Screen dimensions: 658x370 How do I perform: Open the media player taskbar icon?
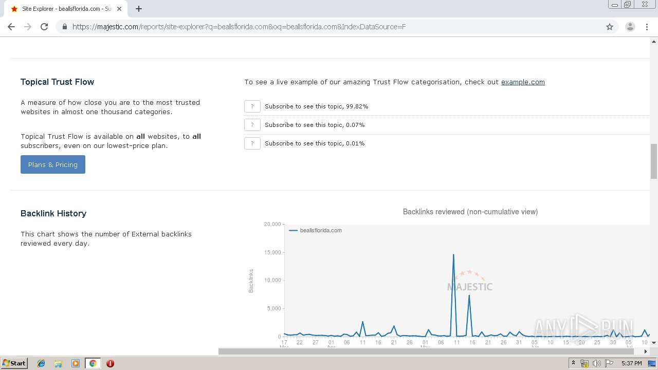pos(76,363)
